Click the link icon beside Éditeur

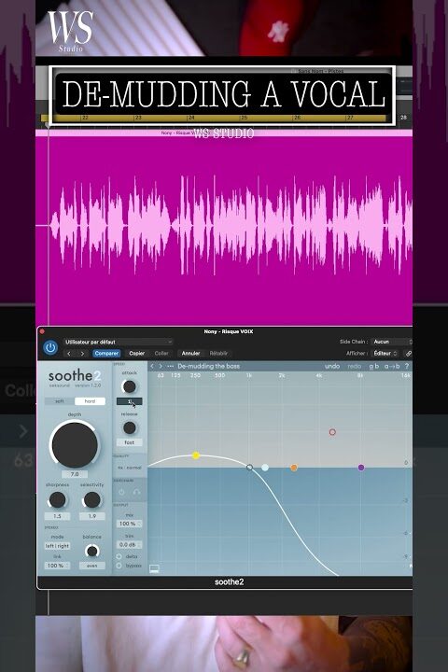click(x=409, y=354)
